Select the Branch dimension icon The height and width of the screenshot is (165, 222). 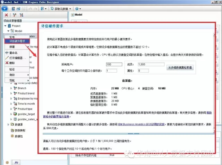click(15, 88)
